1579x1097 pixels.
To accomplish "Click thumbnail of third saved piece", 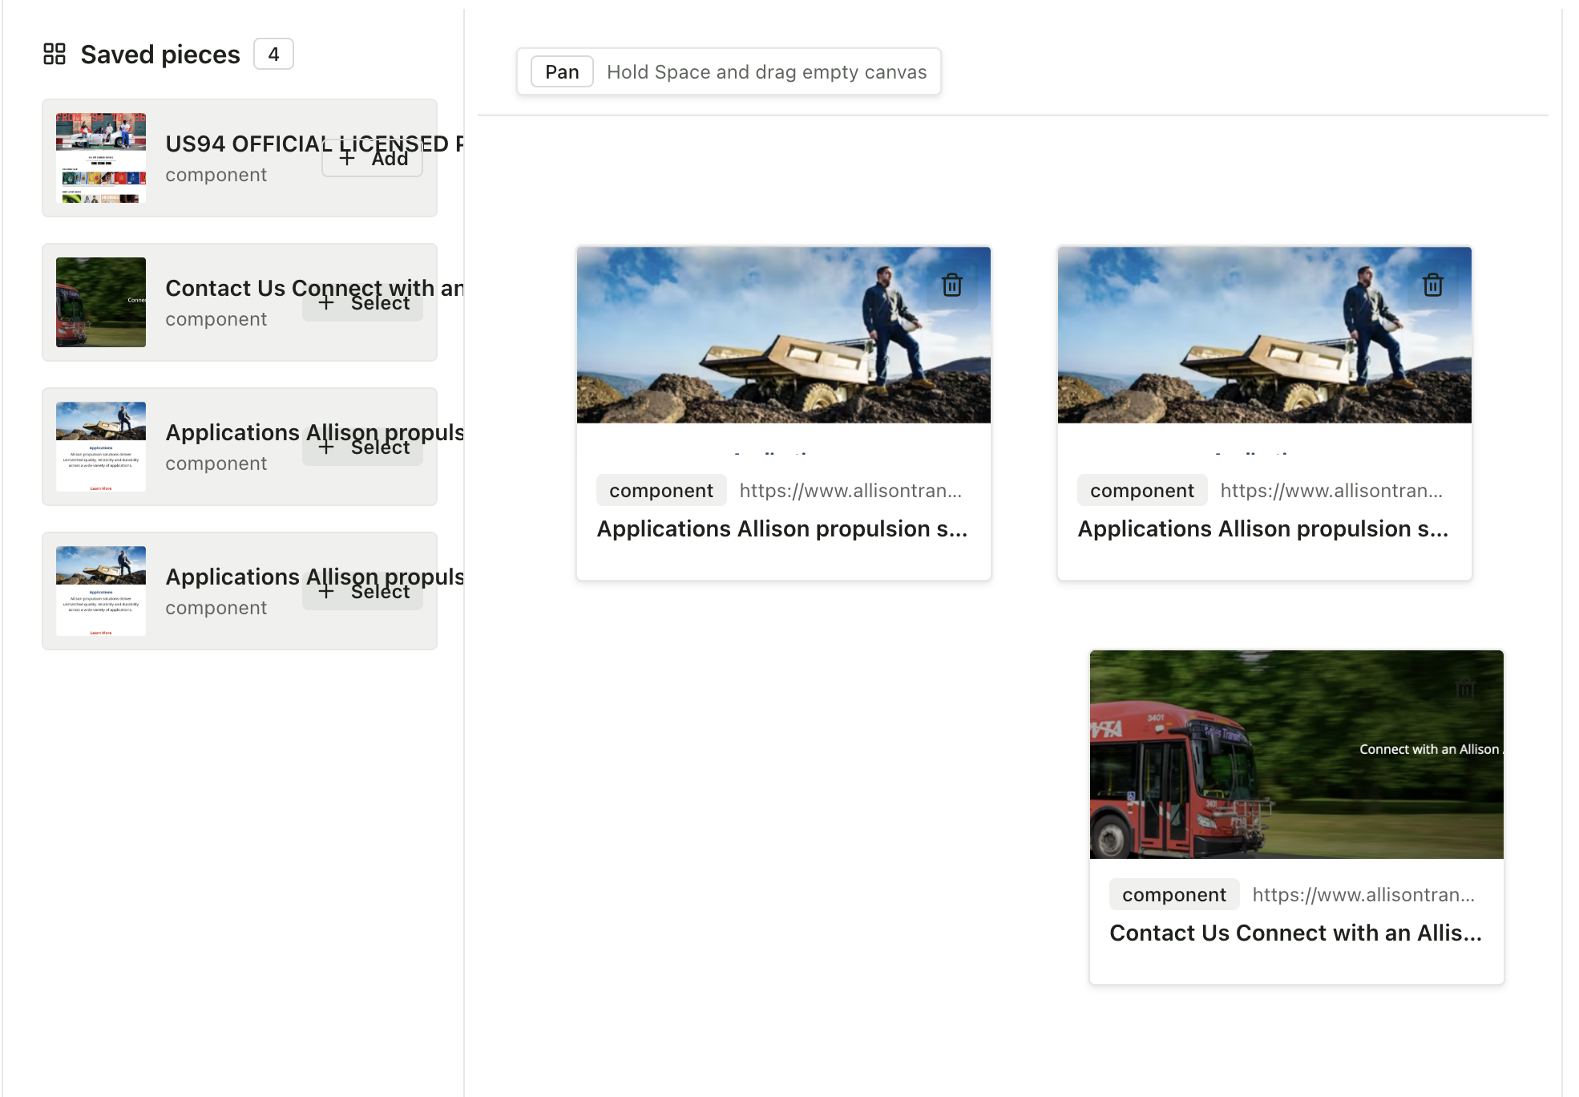I will coord(101,447).
